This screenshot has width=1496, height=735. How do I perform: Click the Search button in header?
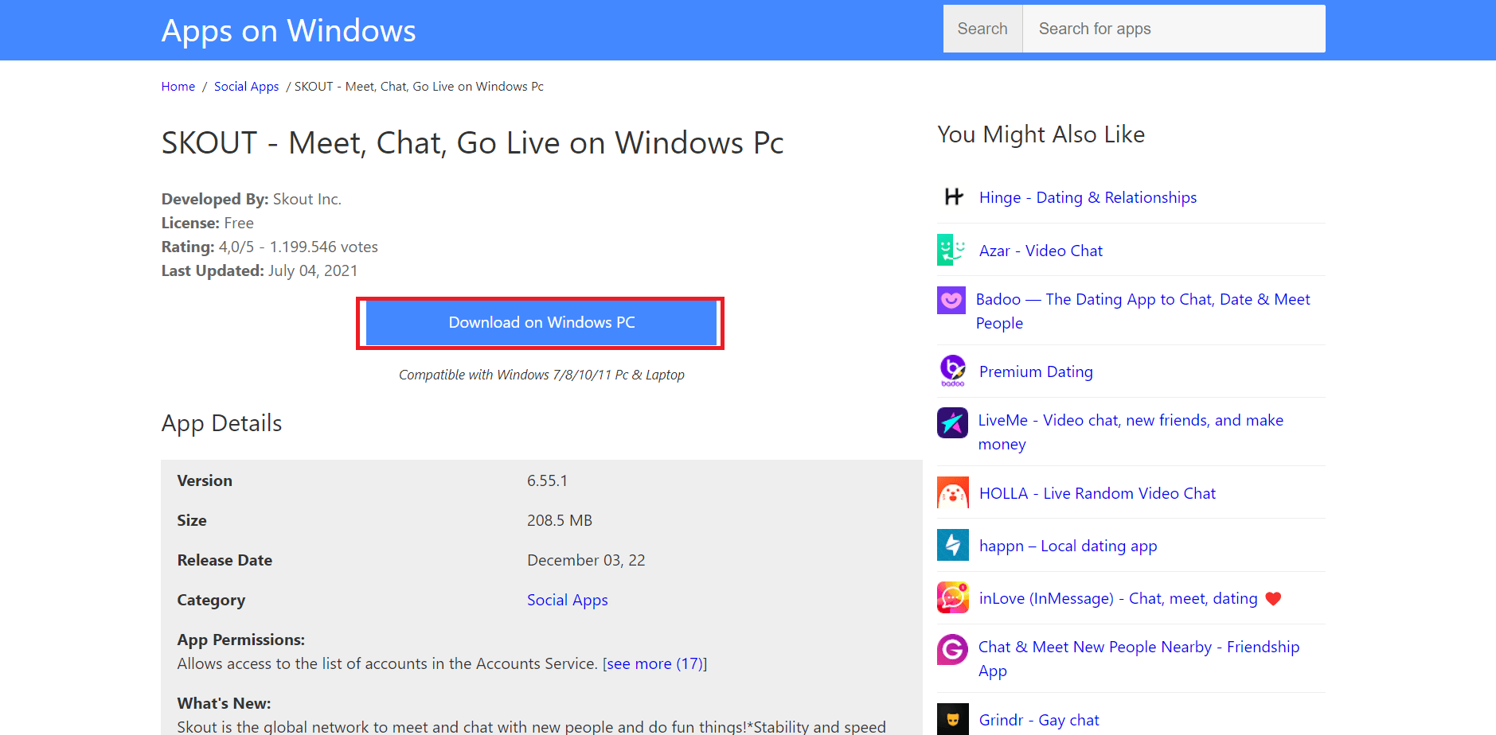coord(982,29)
